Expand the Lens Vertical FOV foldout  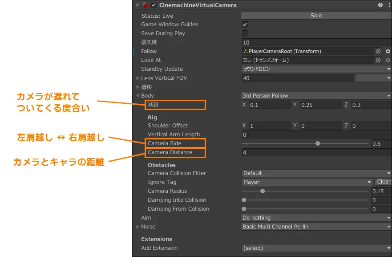point(137,78)
